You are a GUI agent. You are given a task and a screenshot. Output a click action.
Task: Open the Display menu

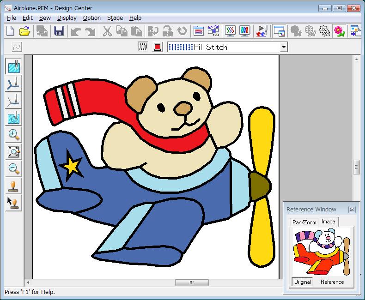tap(67, 18)
